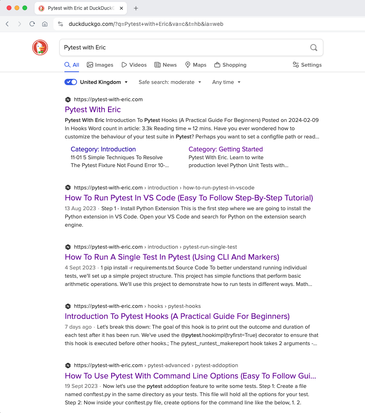Click the magnifier search button
The width and height of the screenshot is (365, 413).
314,47
